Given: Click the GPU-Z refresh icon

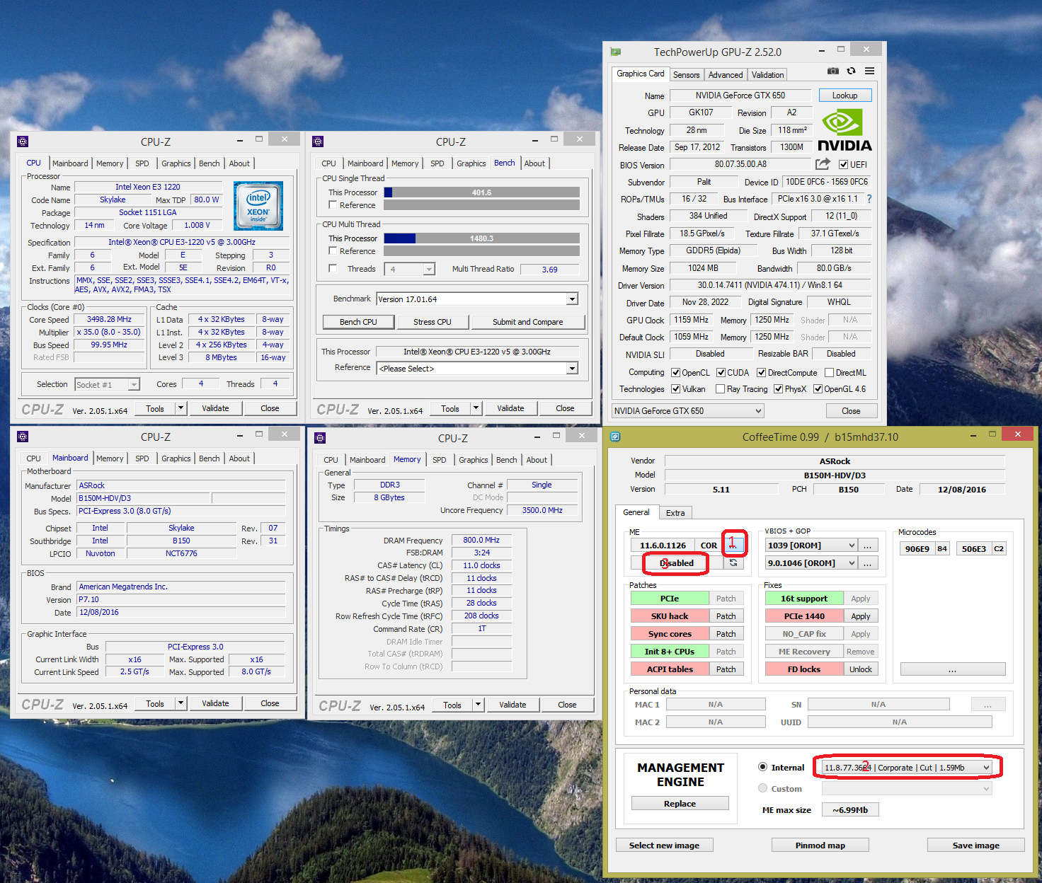Looking at the screenshot, I should [x=851, y=71].
